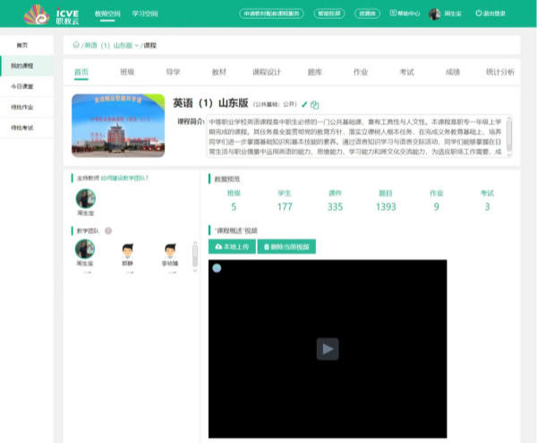Select the 首页 course tab
The width and height of the screenshot is (537, 443).
tap(81, 72)
